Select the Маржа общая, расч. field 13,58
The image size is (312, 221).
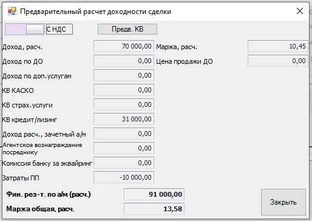coord(154,209)
